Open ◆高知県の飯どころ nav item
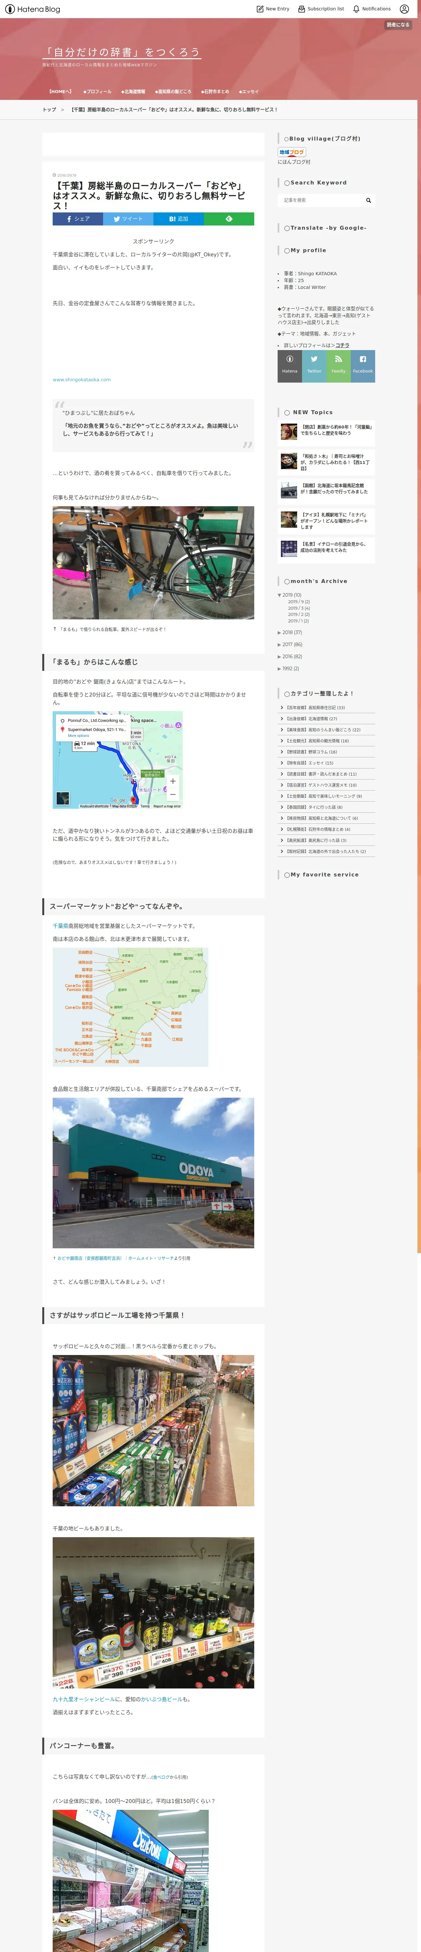Viewport: 421px width, 1952px height. [173, 92]
